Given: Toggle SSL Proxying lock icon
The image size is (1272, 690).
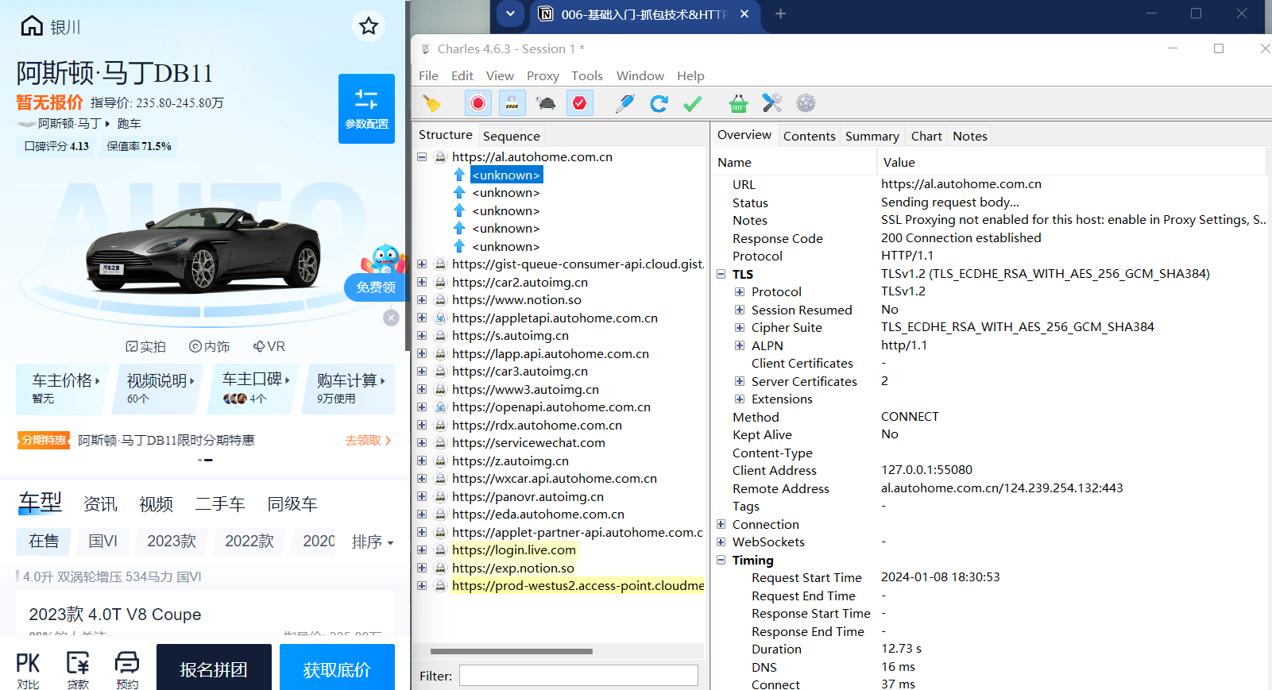Looking at the screenshot, I should [x=512, y=103].
